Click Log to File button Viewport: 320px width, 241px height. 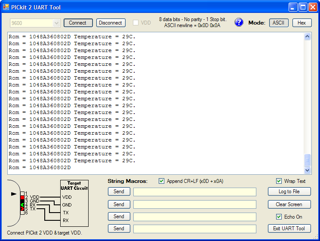pyautogui.click(x=289, y=192)
